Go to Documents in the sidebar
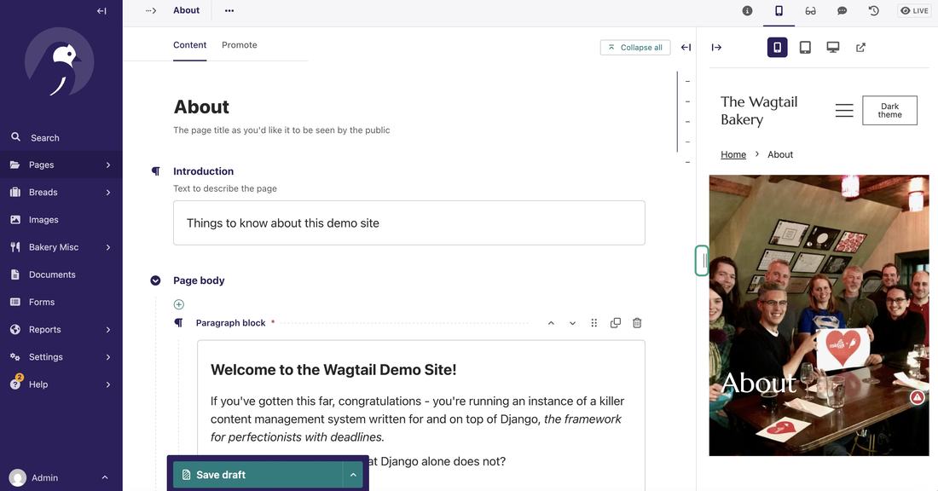 pos(61,275)
